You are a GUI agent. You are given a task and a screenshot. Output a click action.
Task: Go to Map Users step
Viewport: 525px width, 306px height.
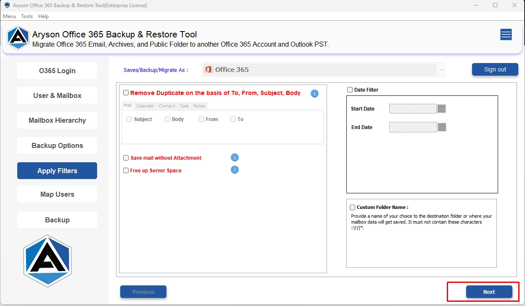pos(57,194)
